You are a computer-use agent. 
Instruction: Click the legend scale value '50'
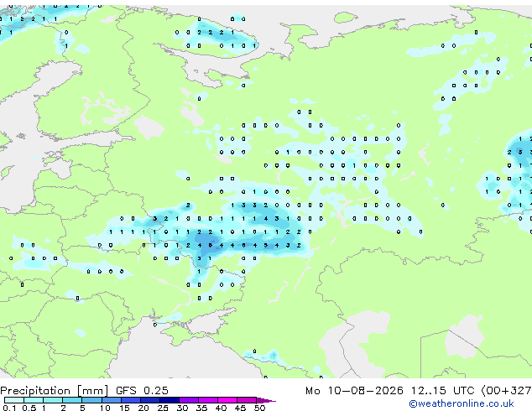pyautogui.click(x=259, y=408)
